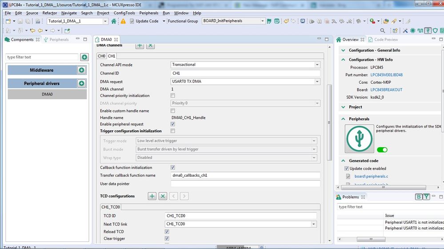Click the green flag functional group icon

point(269,21)
